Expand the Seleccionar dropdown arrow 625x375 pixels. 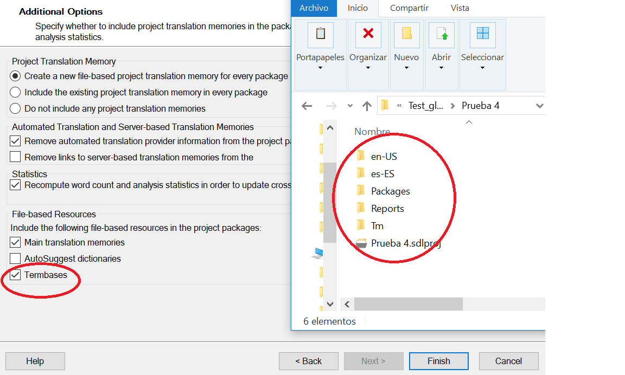[x=482, y=68]
